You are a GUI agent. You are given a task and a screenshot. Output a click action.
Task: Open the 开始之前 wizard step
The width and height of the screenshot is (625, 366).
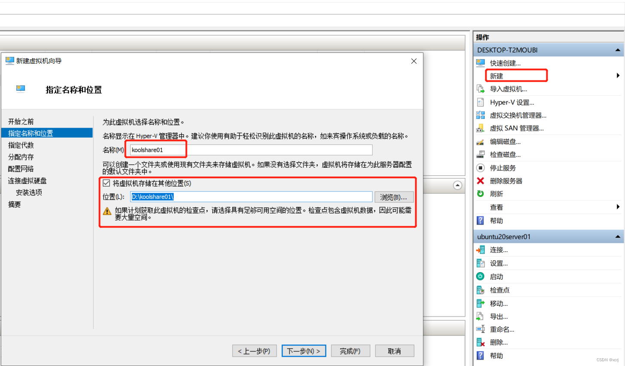tap(21, 122)
